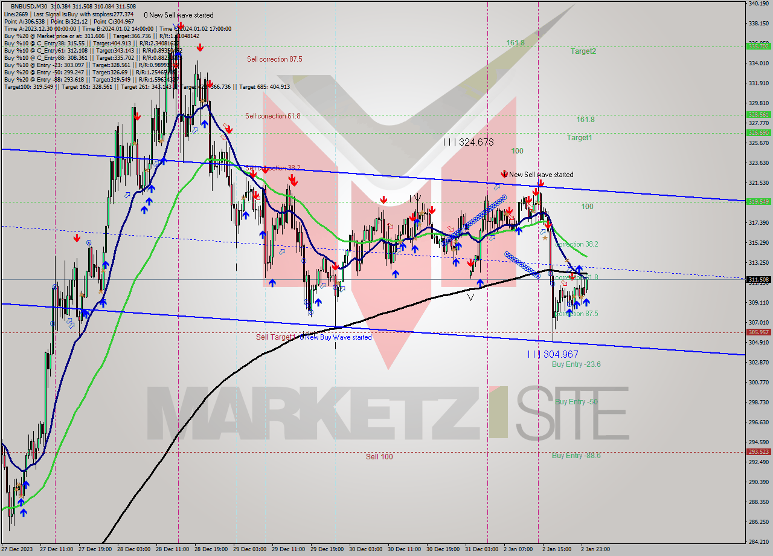Select the 'I I I 304.967' price label

553,354
